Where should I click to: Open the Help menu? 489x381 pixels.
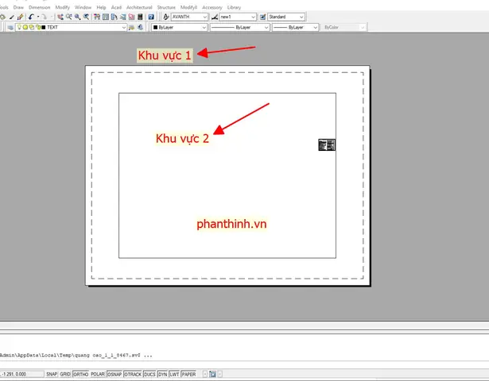(101, 7)
